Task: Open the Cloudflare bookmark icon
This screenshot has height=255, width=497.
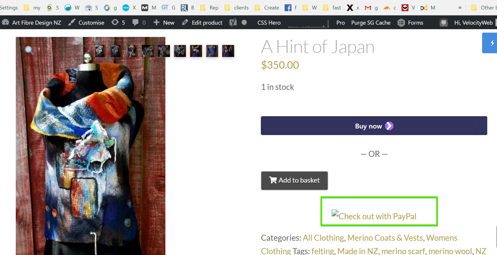Action: [387, 8]
